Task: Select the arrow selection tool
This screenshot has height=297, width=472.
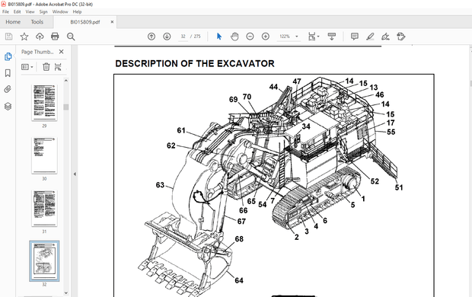Action: 219,37
